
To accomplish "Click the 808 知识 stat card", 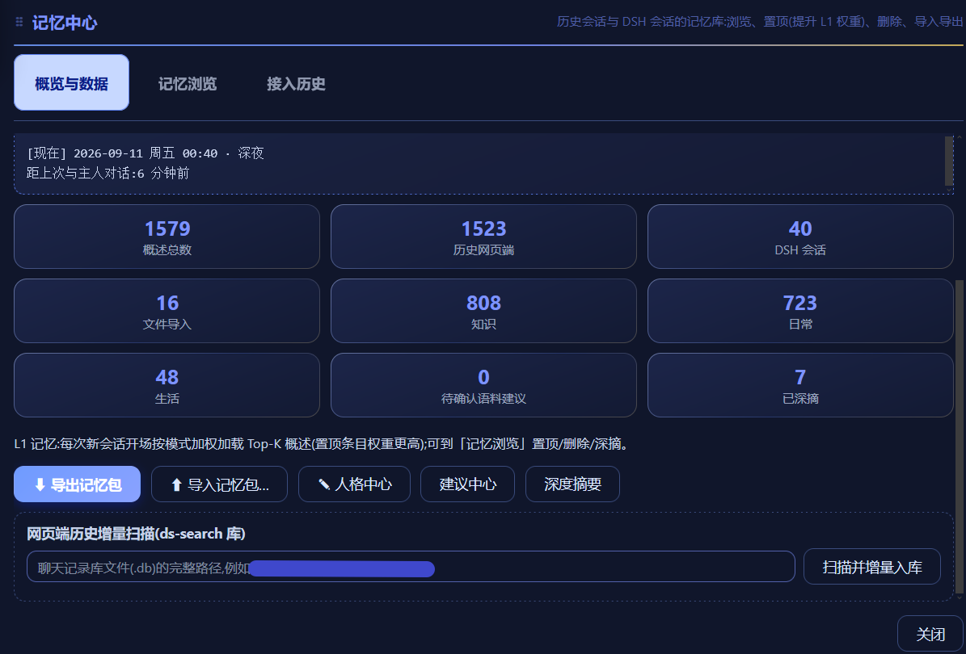I will point(483,311).
